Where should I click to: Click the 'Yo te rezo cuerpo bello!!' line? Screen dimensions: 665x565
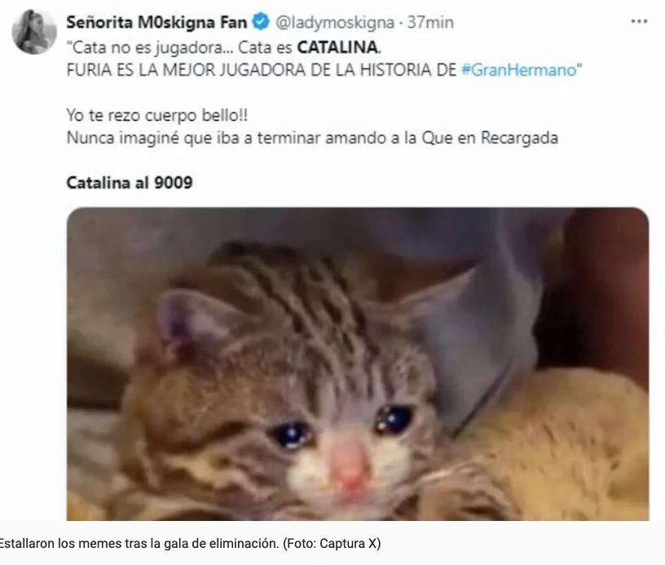pos(157,116)
